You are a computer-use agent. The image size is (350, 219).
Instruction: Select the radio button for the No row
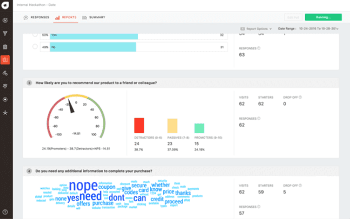tap(35, 47)
